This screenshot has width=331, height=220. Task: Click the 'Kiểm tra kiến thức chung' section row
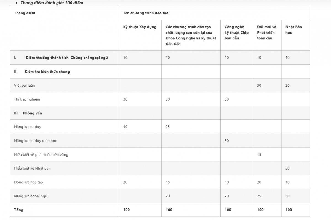(x=49, y=72)
